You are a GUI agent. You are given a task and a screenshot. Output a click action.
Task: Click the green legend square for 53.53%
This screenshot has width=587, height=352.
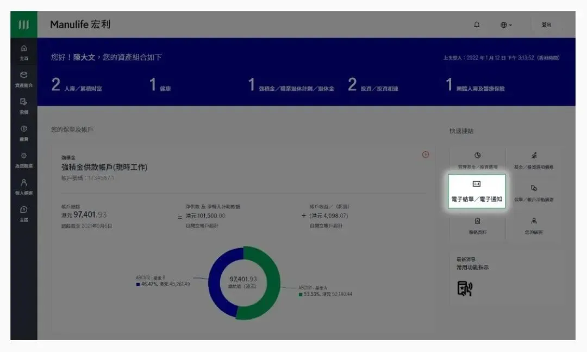coord(300,295)
